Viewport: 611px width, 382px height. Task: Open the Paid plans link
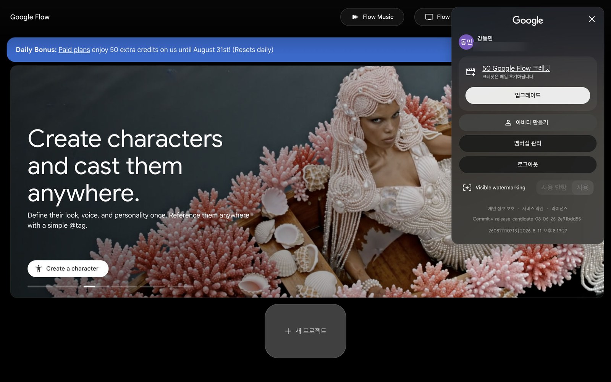74,50
